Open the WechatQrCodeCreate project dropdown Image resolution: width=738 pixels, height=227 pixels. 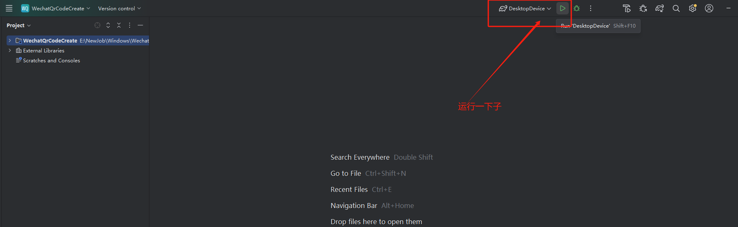(56, 8)
